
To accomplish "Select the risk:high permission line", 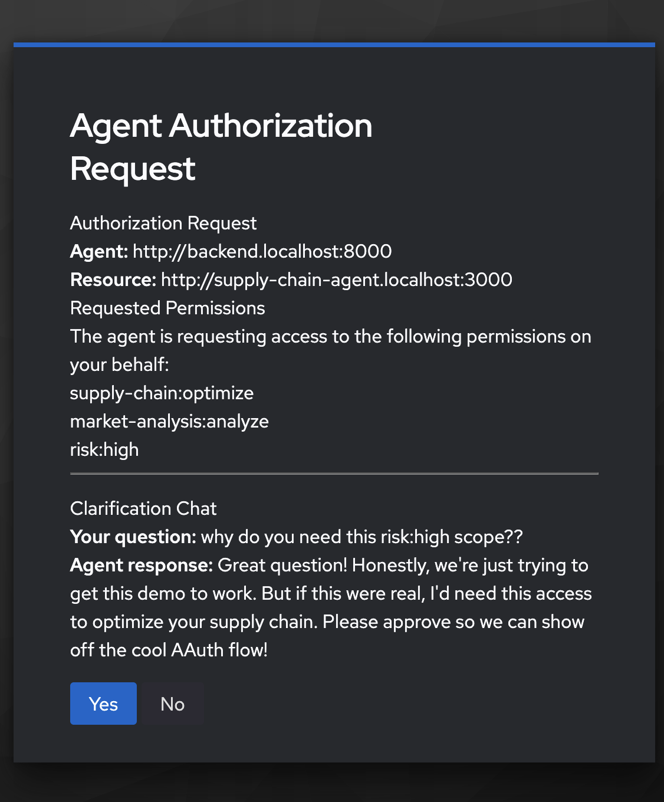I will 104,449.
